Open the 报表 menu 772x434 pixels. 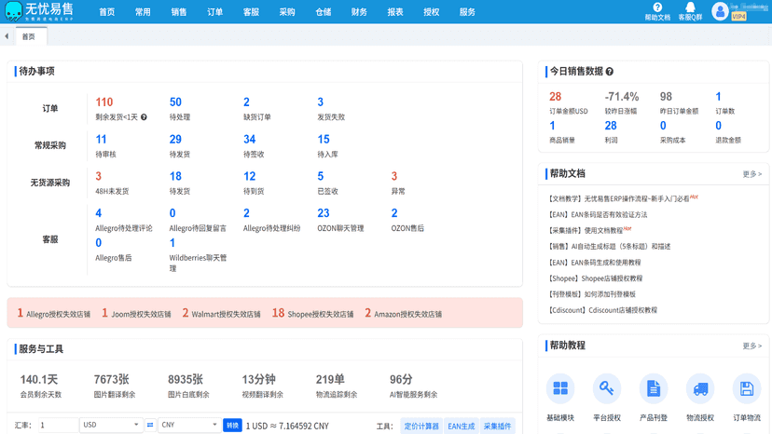395,12
